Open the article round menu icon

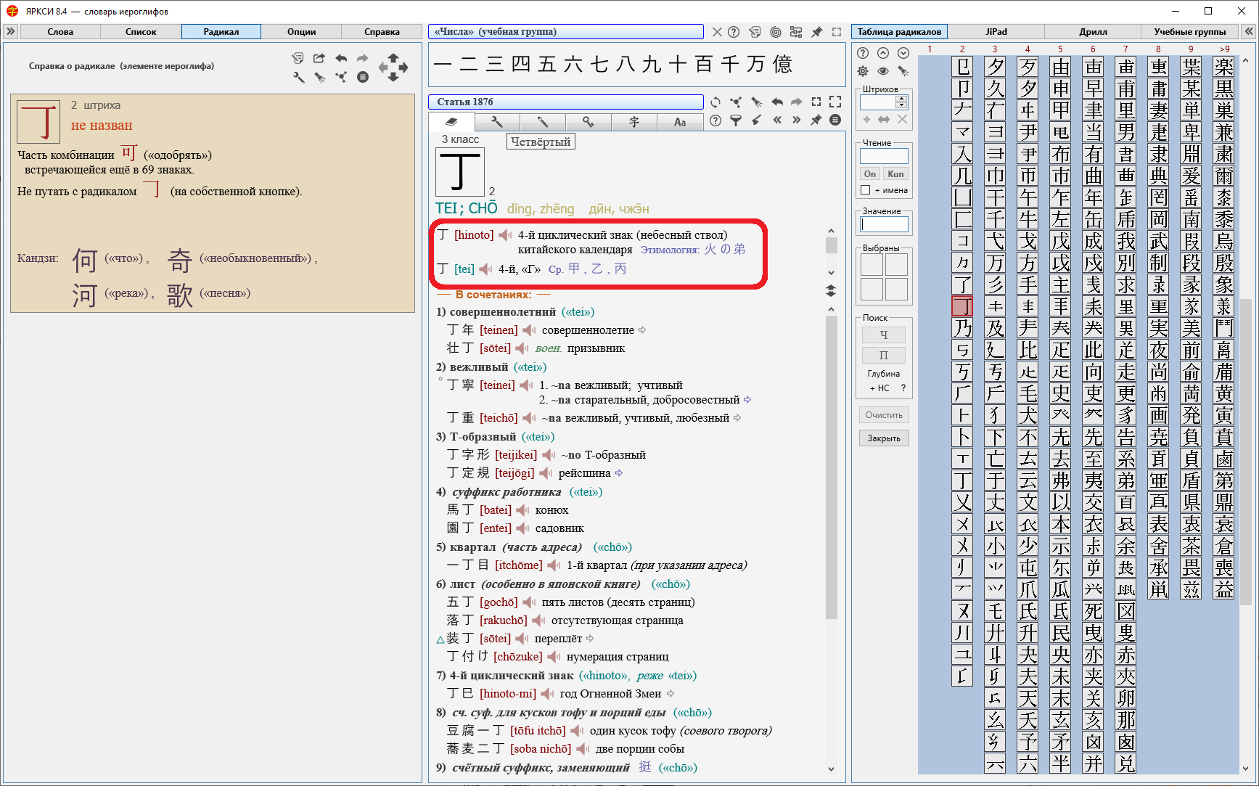click(835, 120)
